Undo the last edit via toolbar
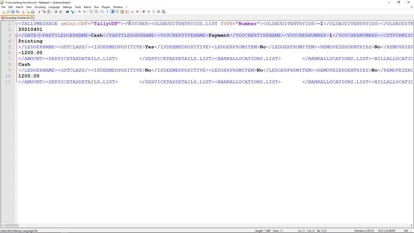Viewport: 414px width, 233px height. point(56,12)
